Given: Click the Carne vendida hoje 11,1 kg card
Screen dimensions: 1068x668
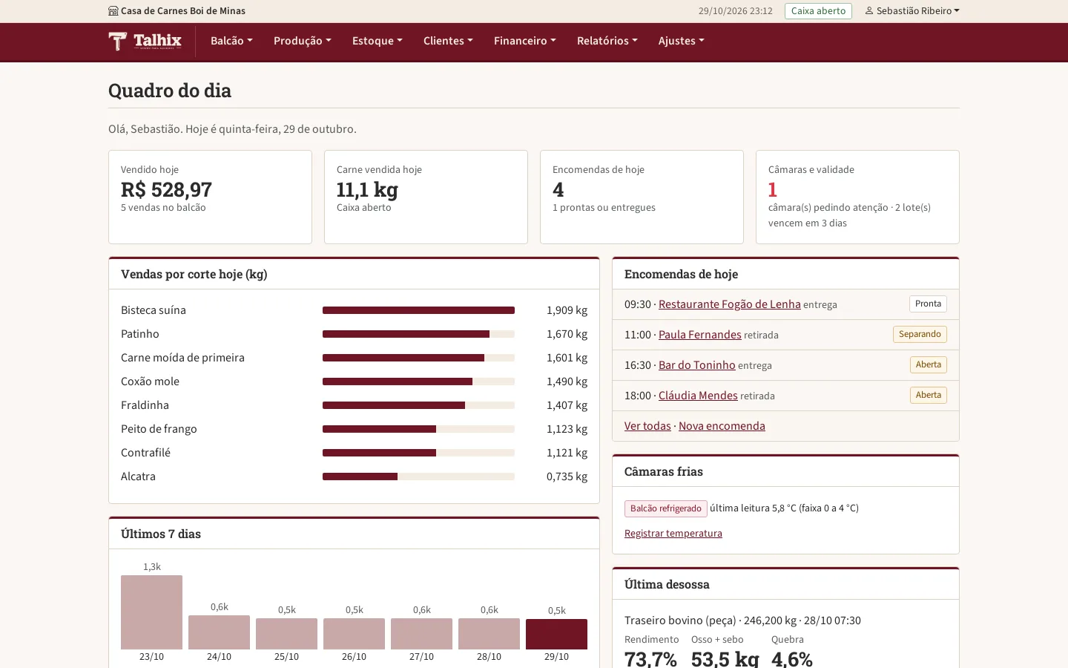Looking at the screenshot, I should [x=426, y=197].
